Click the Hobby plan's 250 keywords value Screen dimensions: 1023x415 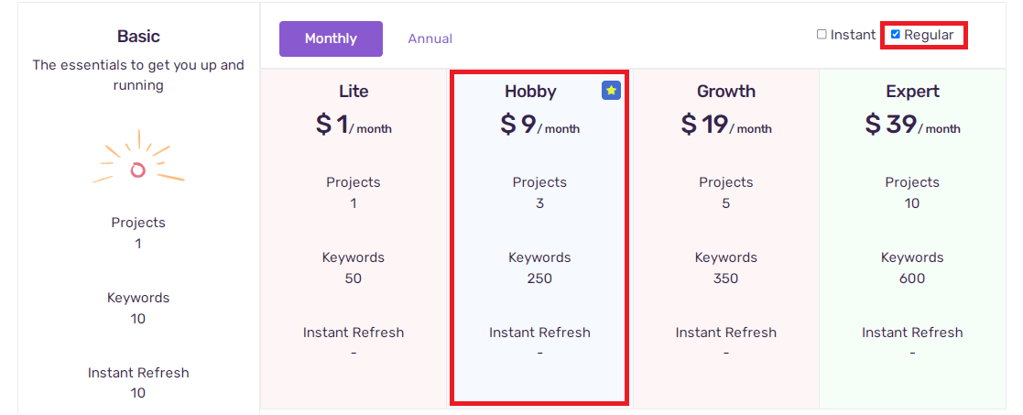(539, 278)
